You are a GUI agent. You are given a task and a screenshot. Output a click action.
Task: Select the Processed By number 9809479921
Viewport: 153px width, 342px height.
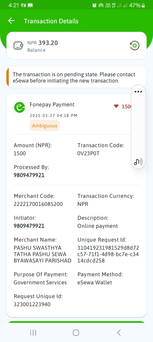(x=29, y=175)
